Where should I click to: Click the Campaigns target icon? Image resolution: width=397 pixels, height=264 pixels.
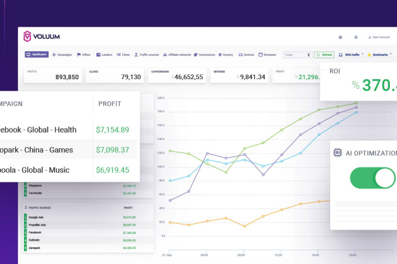tap(54, 55)
